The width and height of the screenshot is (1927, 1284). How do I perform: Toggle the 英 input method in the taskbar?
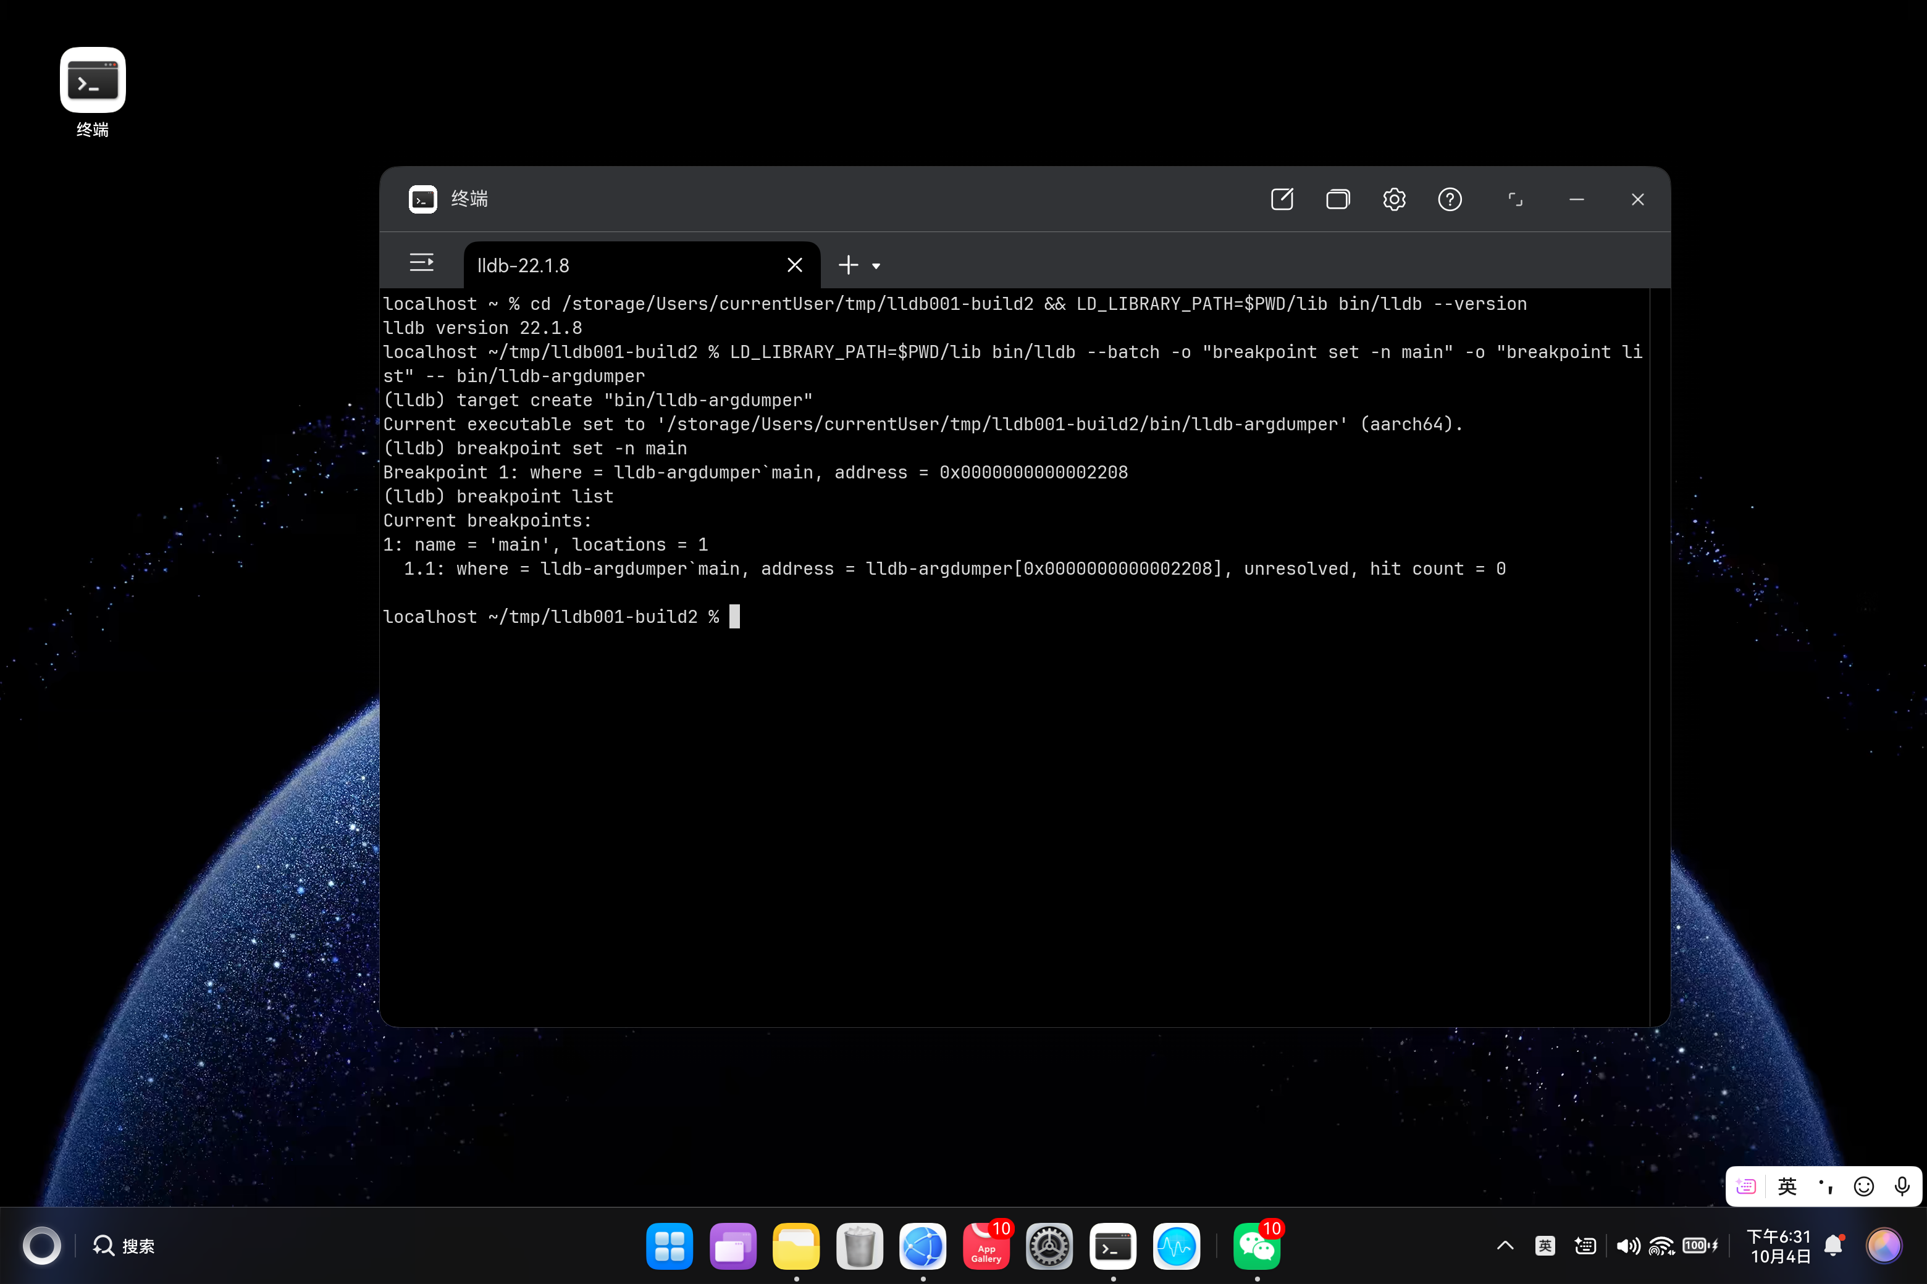click(1545, 1246)
